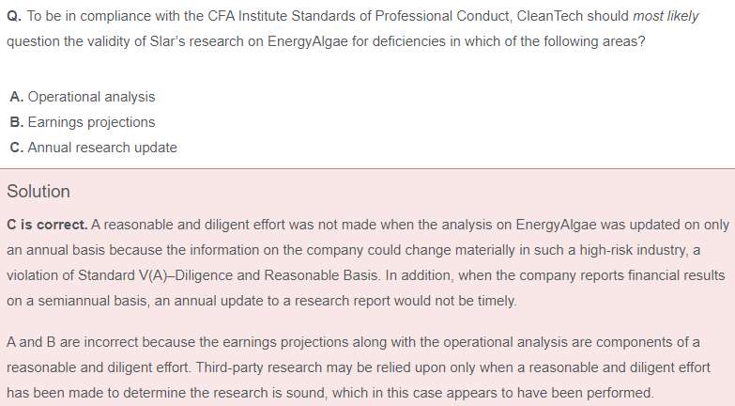The width and height of the screenshot is (735, 406).
Task: Click the divider line above Solution panel
Action: (368, 168)
